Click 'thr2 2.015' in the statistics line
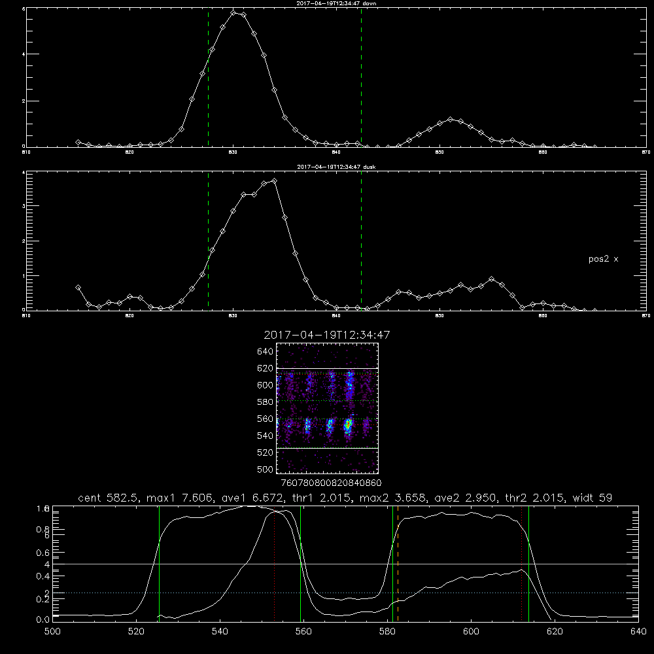654x654 pixels. coord(535,498)
